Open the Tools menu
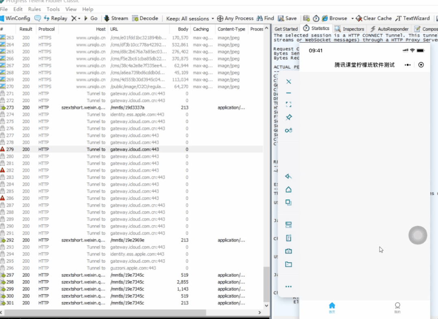438x319 pixels. [53, 9]
